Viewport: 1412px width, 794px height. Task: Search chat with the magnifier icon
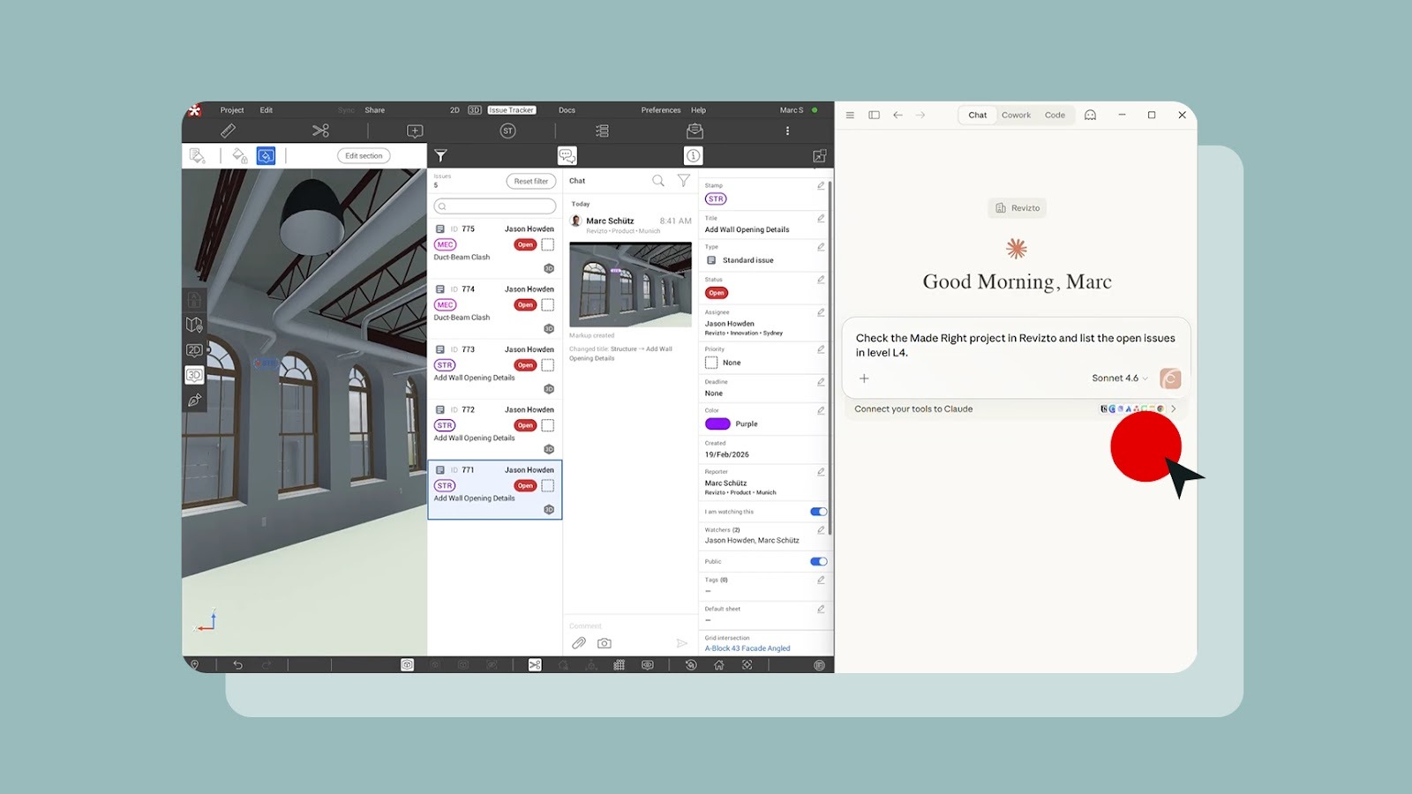point(658,181)
